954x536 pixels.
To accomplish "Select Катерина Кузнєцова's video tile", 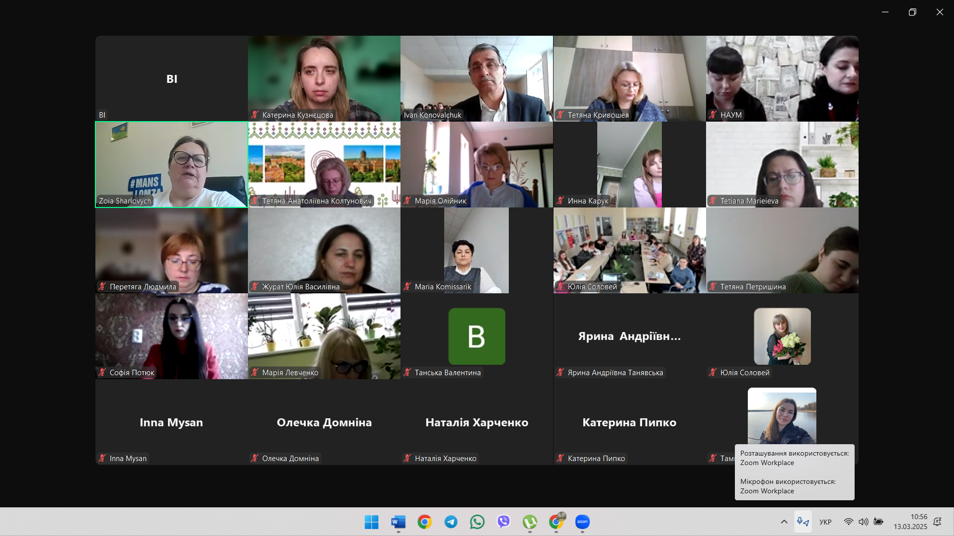I will [x=324, y=78].
